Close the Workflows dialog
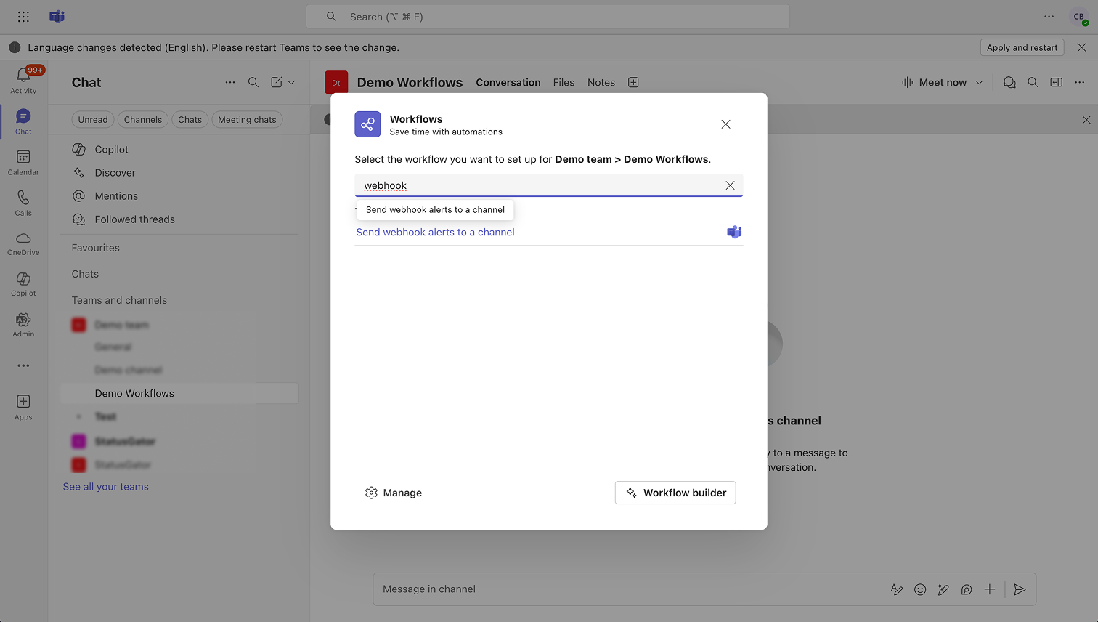 click(x=725, y=124)
